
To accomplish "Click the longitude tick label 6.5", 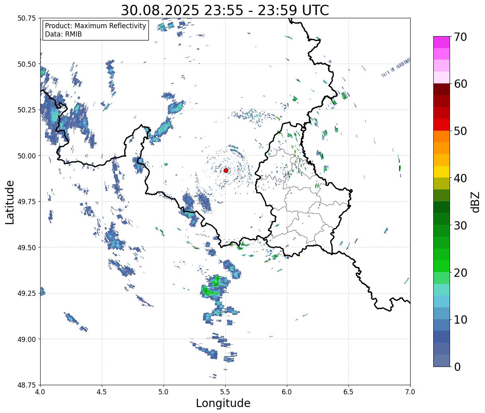I will click(349, 392).
